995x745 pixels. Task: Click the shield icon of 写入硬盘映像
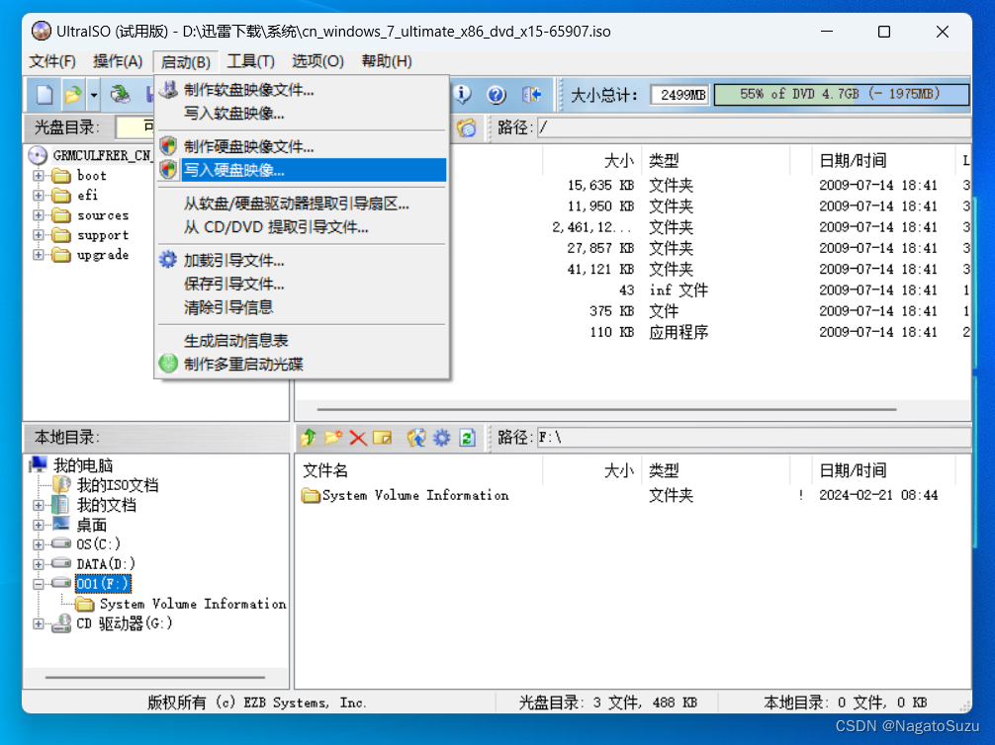point(168,170)
